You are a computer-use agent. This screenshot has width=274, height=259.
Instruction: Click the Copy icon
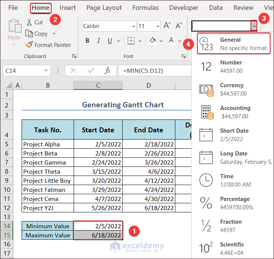click(29, 33)
